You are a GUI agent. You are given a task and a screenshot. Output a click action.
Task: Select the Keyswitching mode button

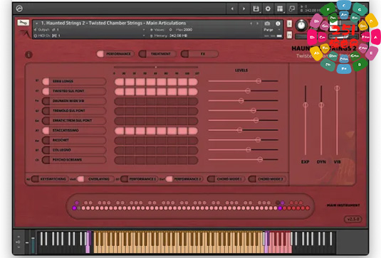(50, 179)
